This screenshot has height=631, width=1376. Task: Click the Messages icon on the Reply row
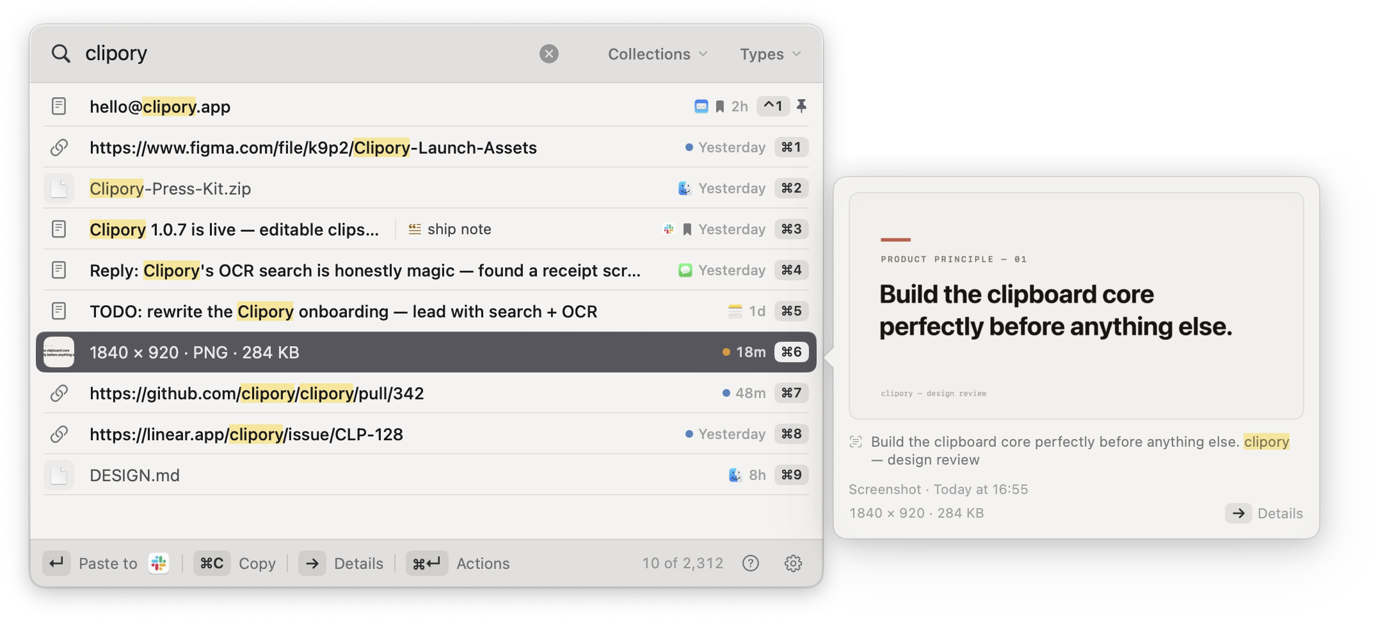tap(685, 270)
